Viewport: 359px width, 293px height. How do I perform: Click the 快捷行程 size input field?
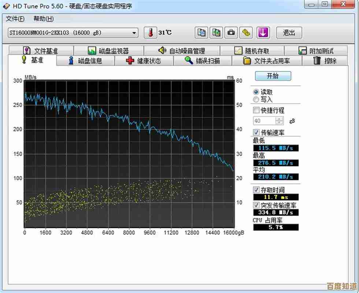(x=264, y=121)
